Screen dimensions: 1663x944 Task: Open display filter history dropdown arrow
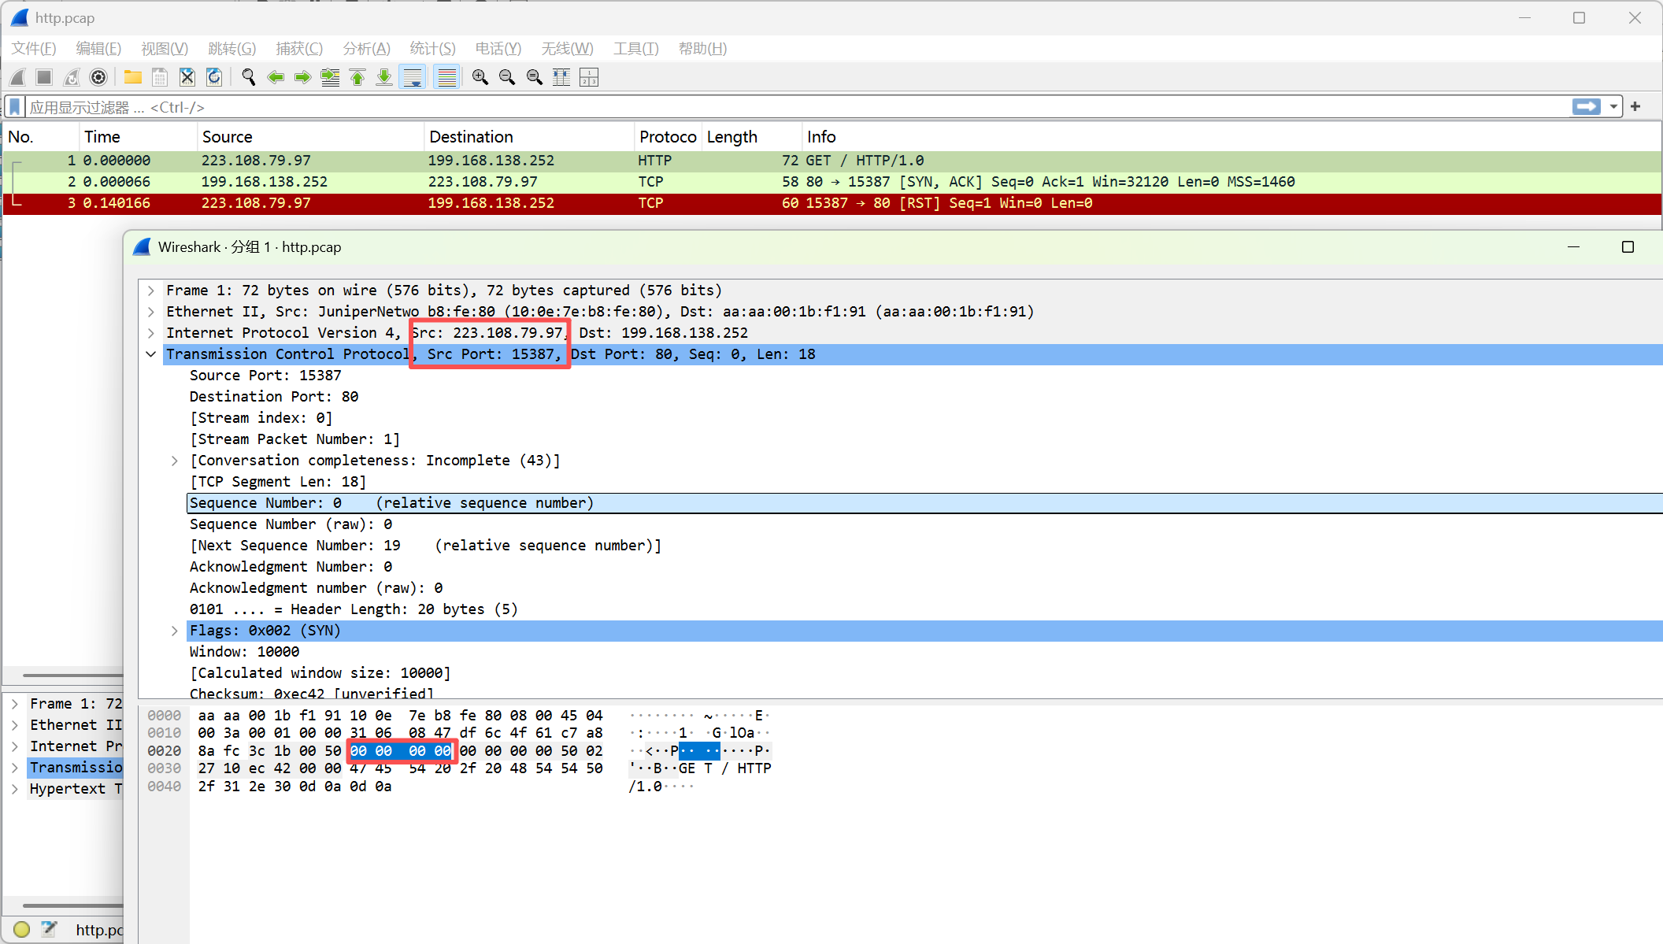point(1613,106)
